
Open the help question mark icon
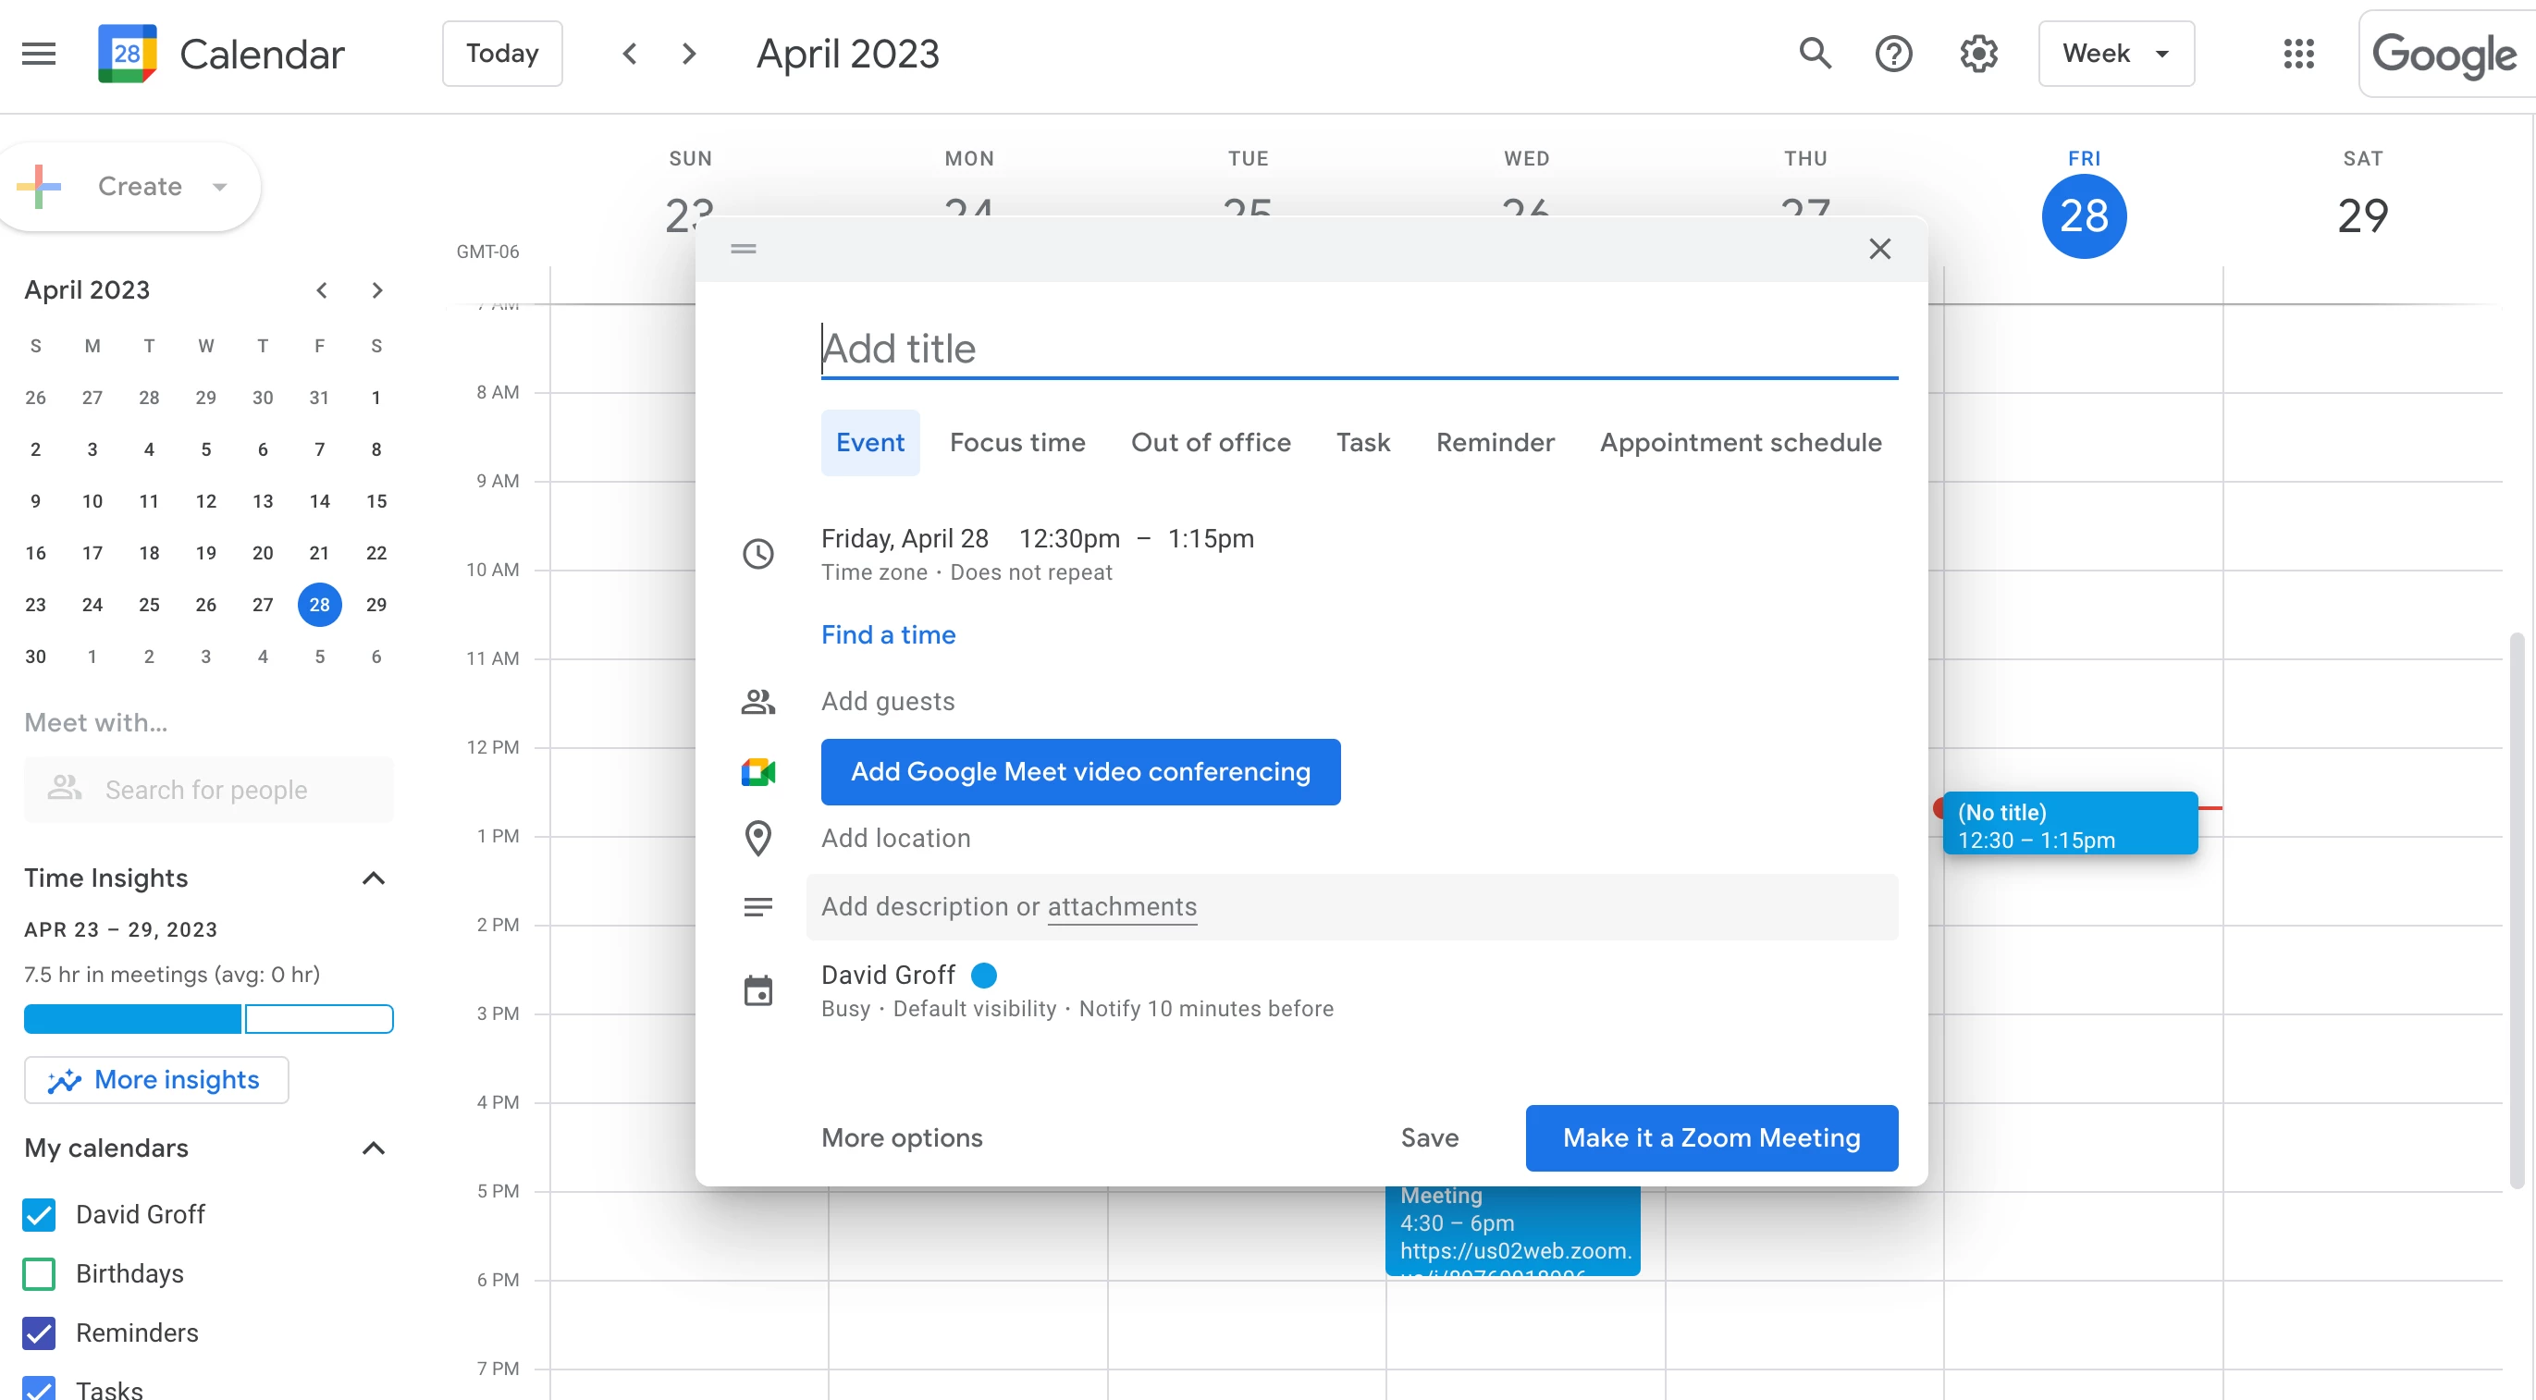pyautogui.click(x=1892, y=53)
